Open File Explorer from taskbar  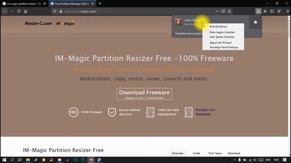click(28, 160)
